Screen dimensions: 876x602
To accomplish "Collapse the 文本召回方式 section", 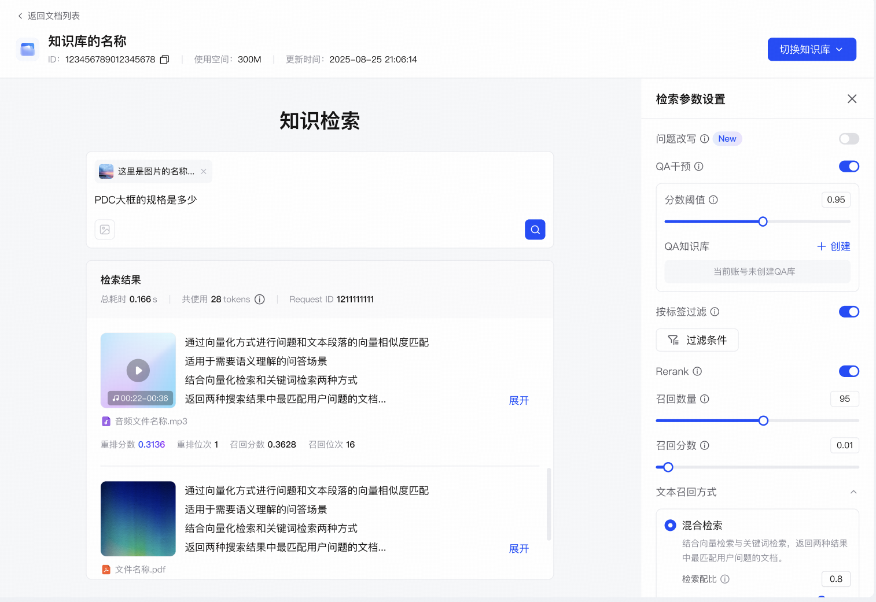I will 853,492.
